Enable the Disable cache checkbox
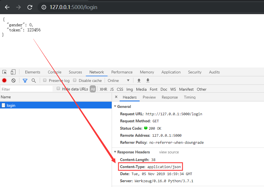This screenshot has width=264, height=187. (75, 80)
